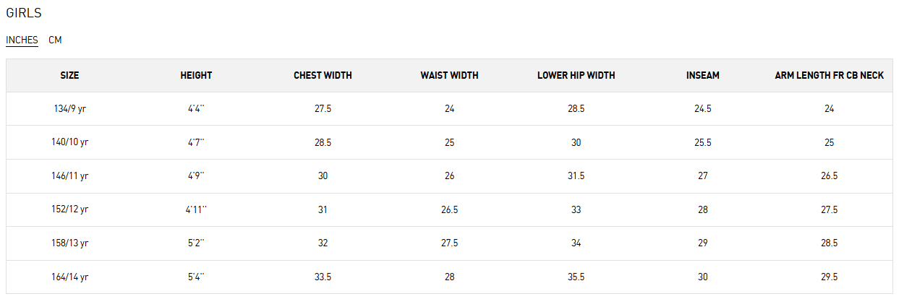Screen dimensions: 899x299
Task: Click the LOWER HIP WIDTH header
Action: [x=576, y=76]
